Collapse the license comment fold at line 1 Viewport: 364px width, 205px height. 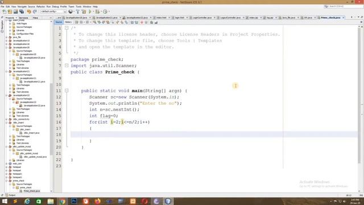[x=67, y=28]
